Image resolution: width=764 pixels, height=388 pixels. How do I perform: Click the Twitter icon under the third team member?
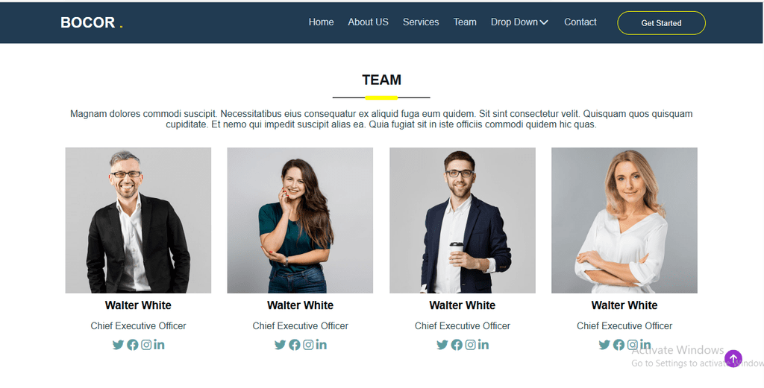pos(442,345)
